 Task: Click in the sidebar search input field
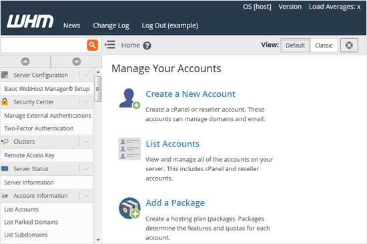[x=44, y=45]
